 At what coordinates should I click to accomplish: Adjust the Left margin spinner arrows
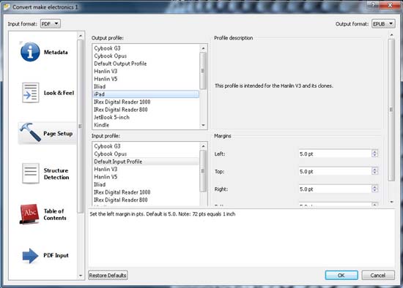(x=374, y=154)
